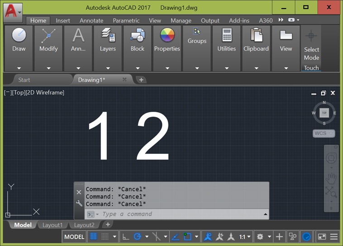Toggle Ortho mode in status bar
The width and height of the screenshot is (343, 246).
click(126, 237)
